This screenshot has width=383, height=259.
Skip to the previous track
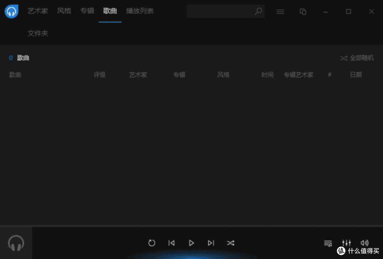[x=172, y=243]
